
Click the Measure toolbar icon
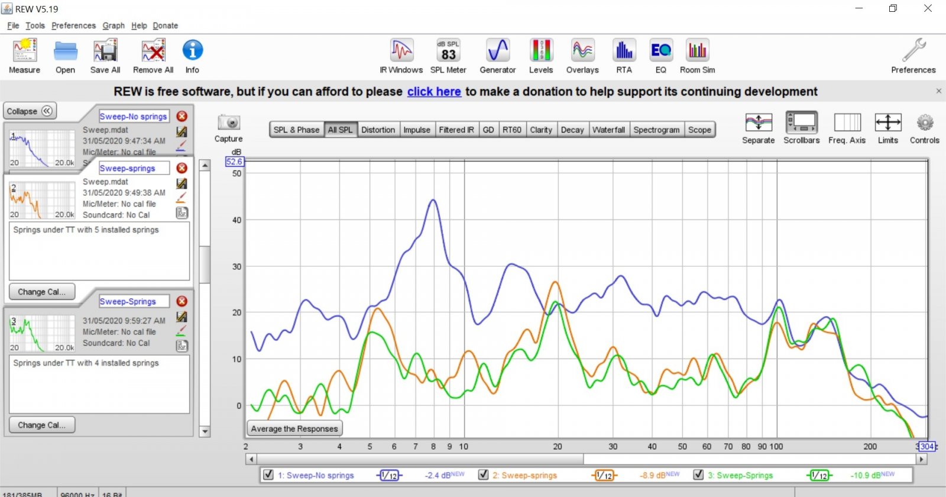[25, 56]
